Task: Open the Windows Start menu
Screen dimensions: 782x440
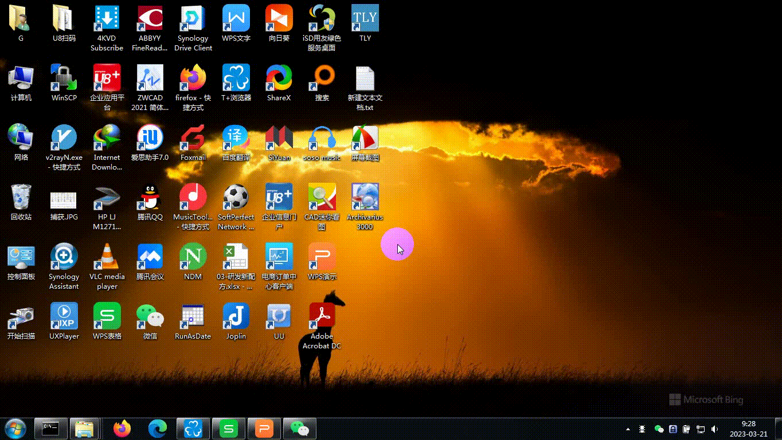Action: click(15, 429)
